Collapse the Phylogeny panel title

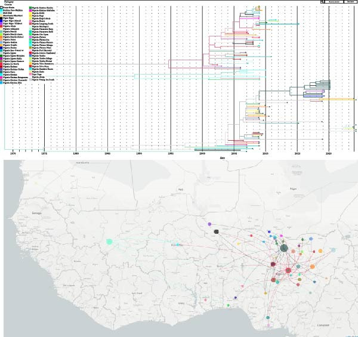[x=9, y=2]
